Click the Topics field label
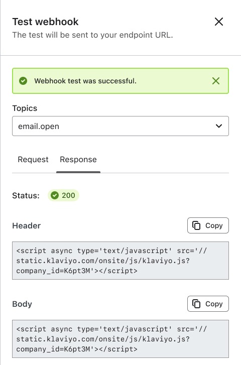 pyautogui.click(x=25, y=108)
